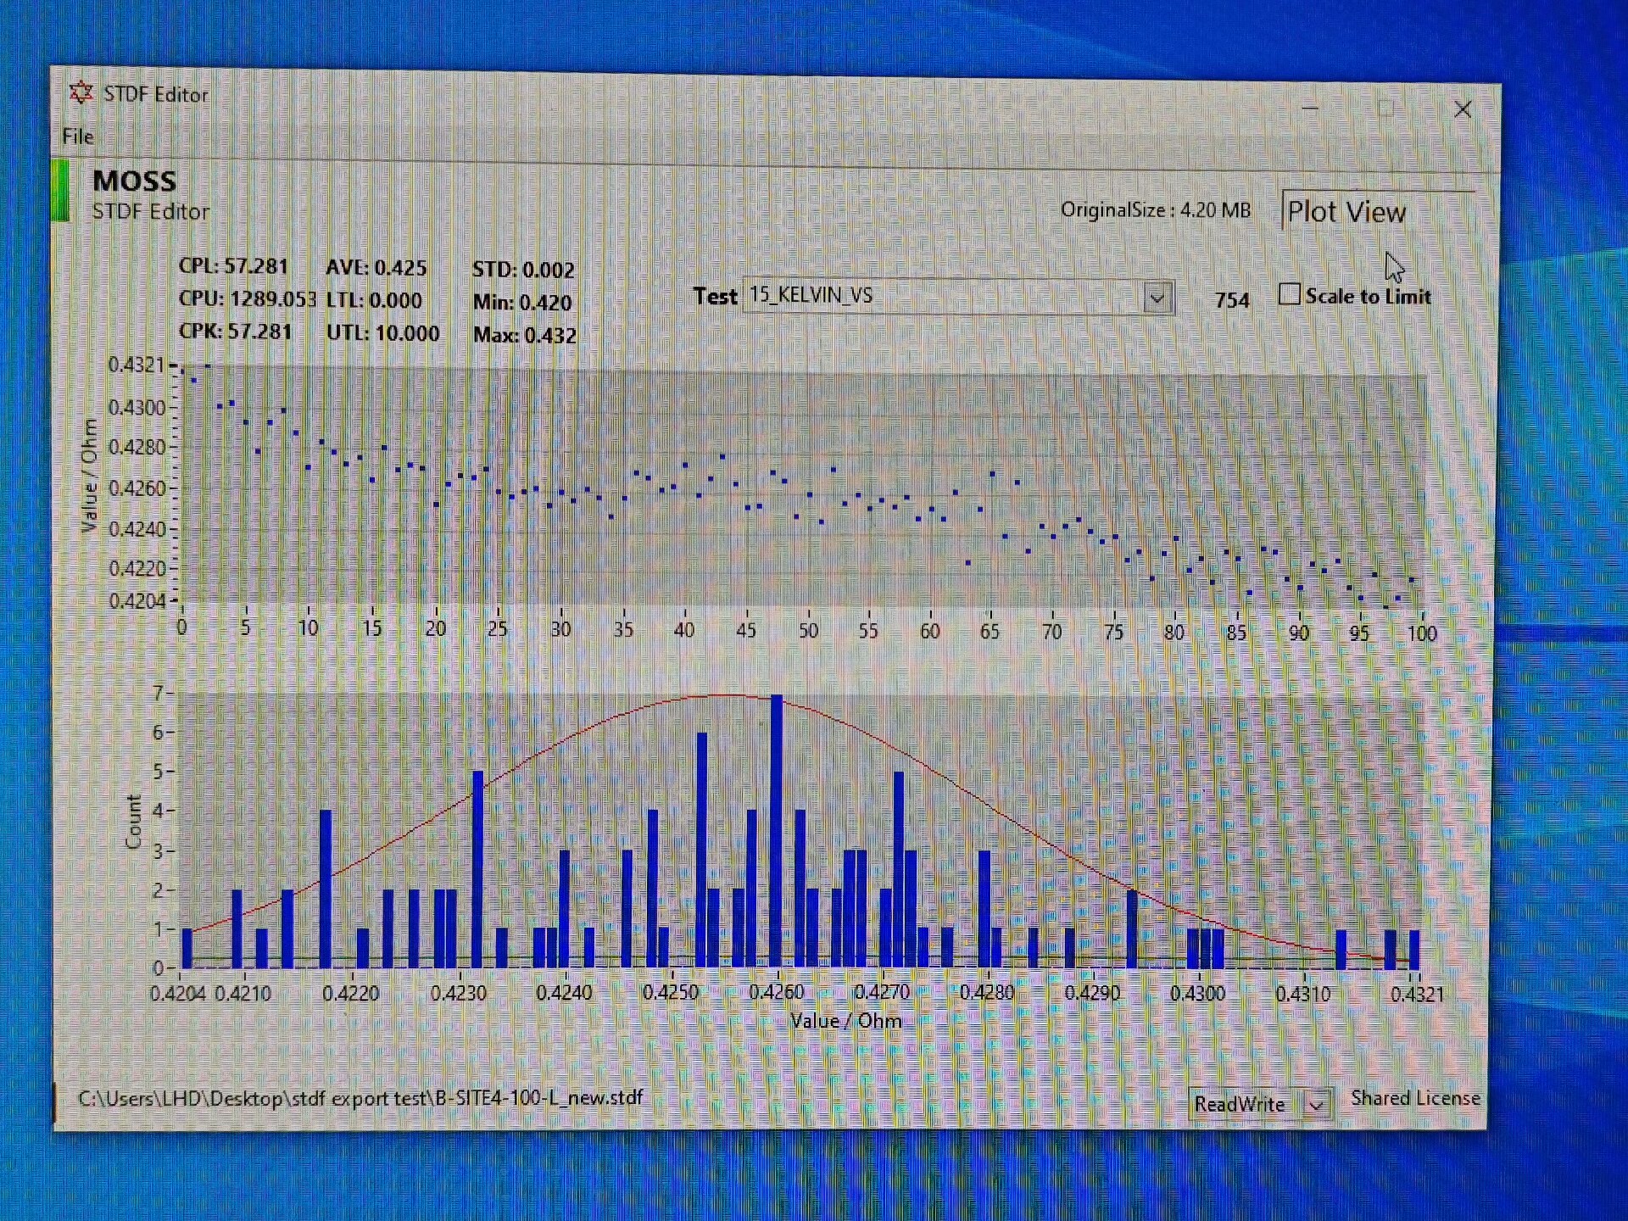Screen dimensions: 1628x1221
Task: Click the 754 test count value
Action: [x=1231, y=300]
